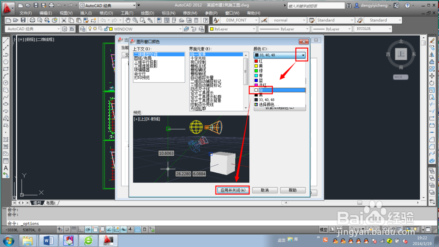The height and width of the screenshot is (247, 439).
Task: Select the Erase tool in modify toolbar
Action: [x=432, y=40]
